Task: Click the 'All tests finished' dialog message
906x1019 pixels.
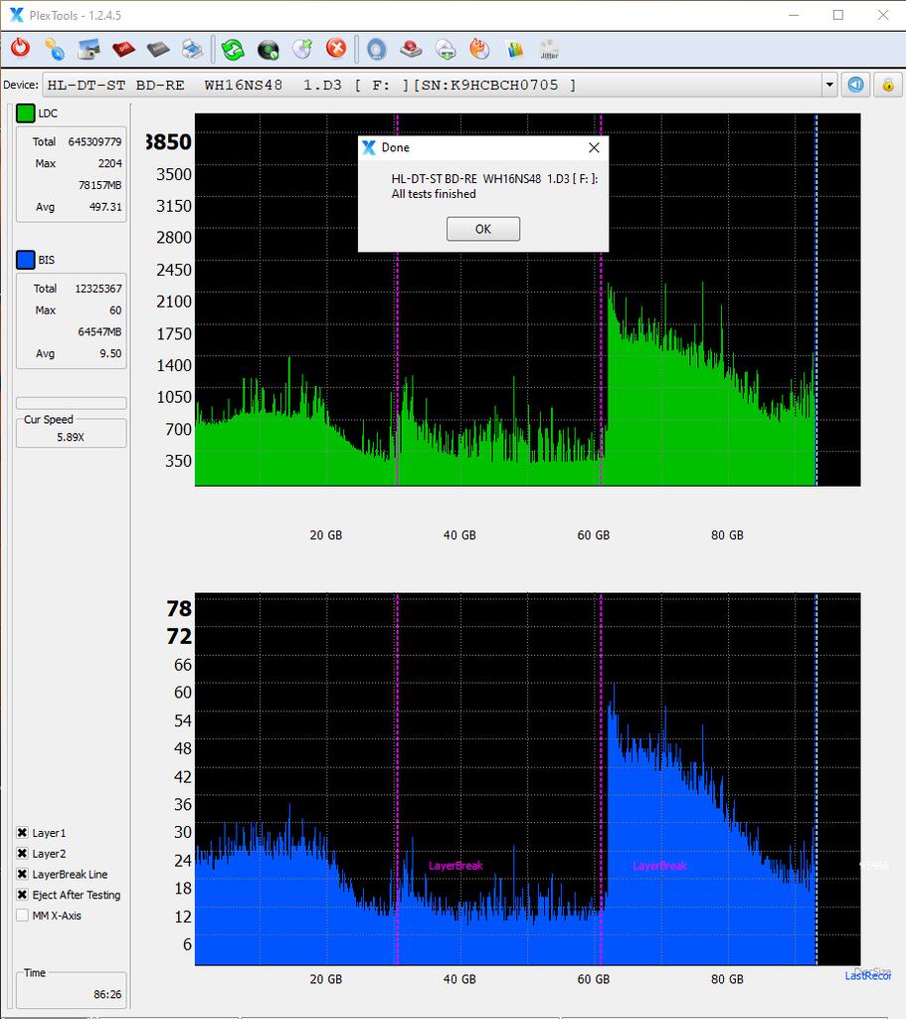Action: pyautogui.click(x=434, y=194)
